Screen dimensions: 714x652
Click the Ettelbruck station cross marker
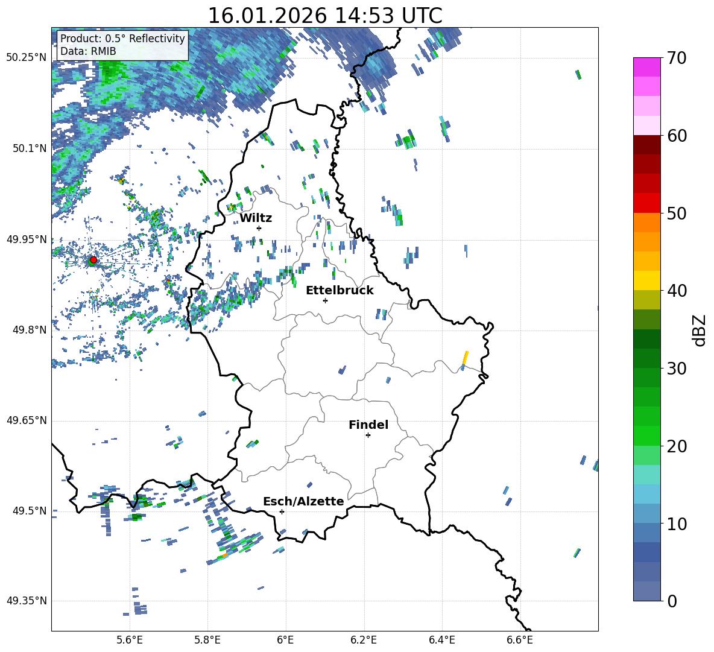325,300
